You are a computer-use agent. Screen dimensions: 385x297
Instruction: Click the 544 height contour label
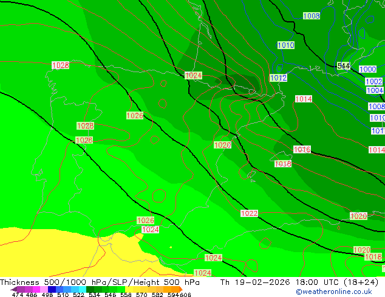[344, 65]
